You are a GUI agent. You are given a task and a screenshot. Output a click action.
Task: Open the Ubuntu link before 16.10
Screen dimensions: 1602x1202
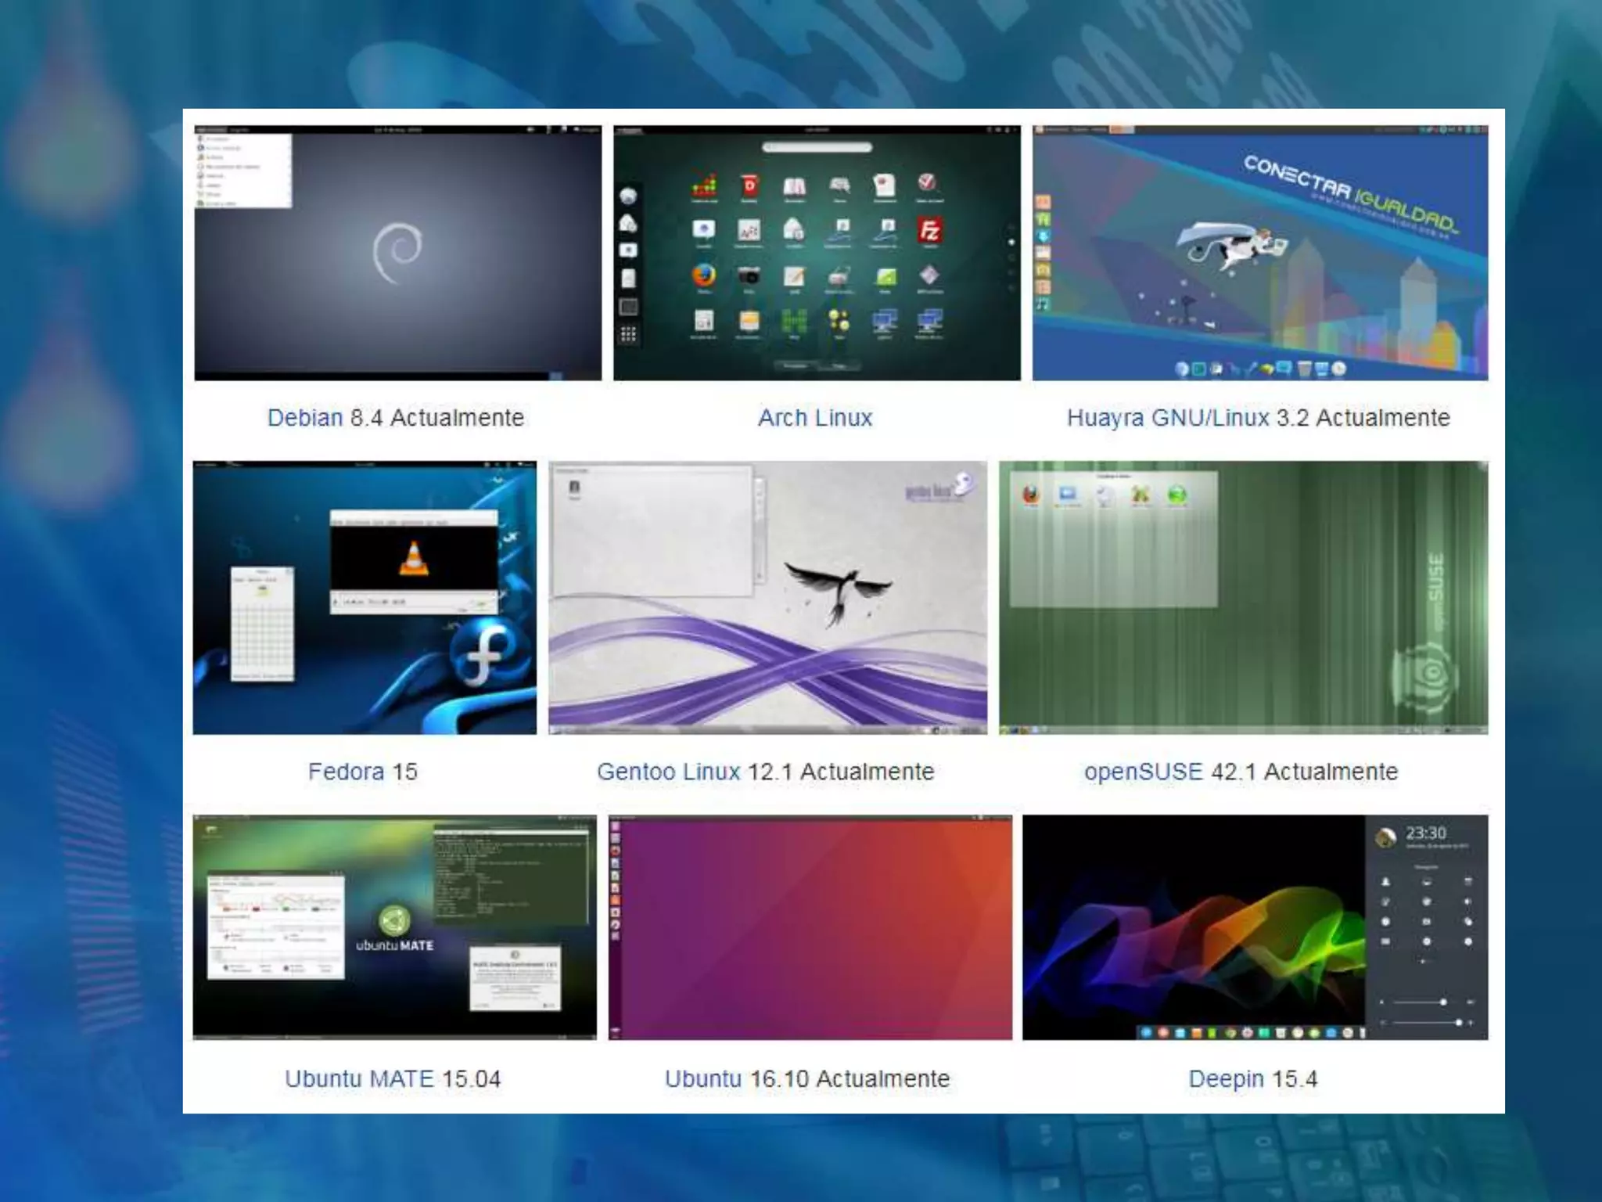click(x=702, y=1079)
